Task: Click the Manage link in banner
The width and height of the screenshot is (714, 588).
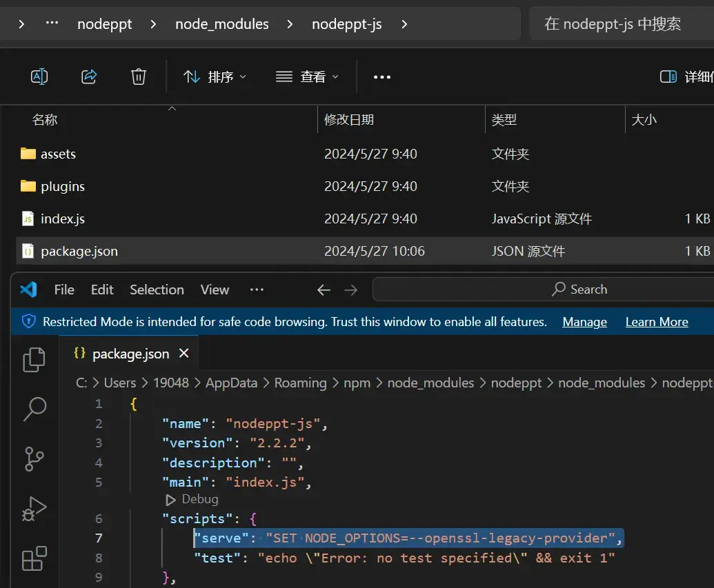Action: pyautogui.click(x=585, y=322)
